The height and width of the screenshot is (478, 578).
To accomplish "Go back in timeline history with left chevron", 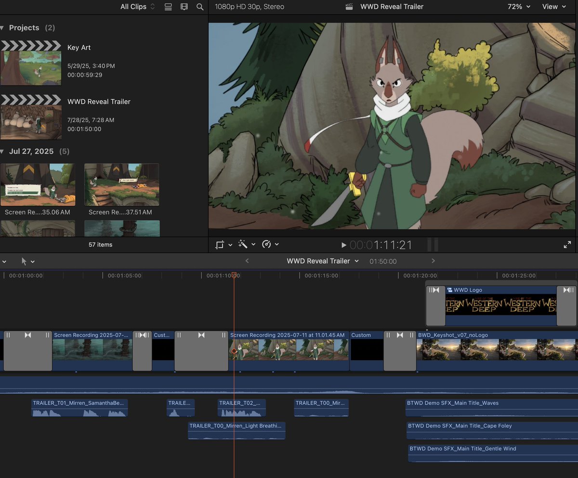I will coord(247,261).
